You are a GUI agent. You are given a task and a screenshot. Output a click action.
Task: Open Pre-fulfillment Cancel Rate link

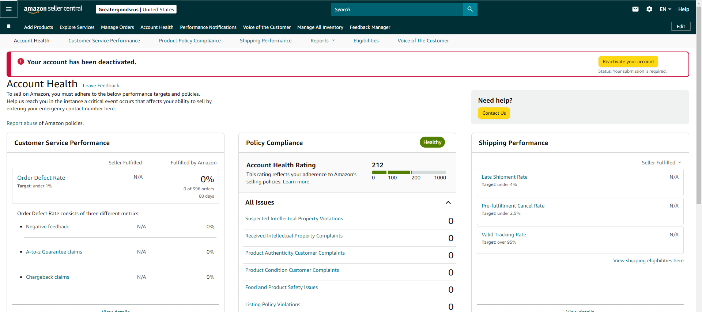point(513,206)
